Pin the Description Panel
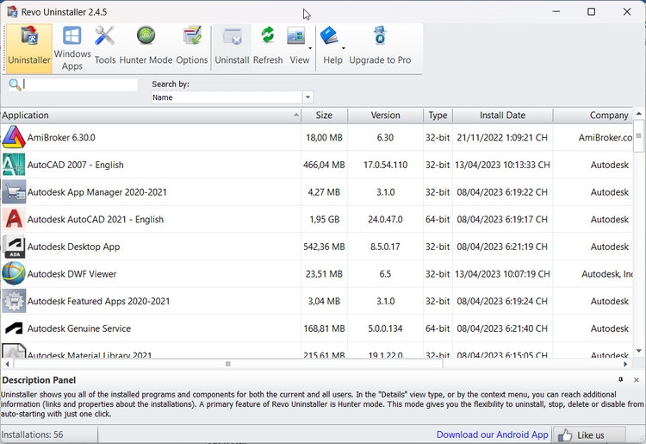 tap(620, 379)
